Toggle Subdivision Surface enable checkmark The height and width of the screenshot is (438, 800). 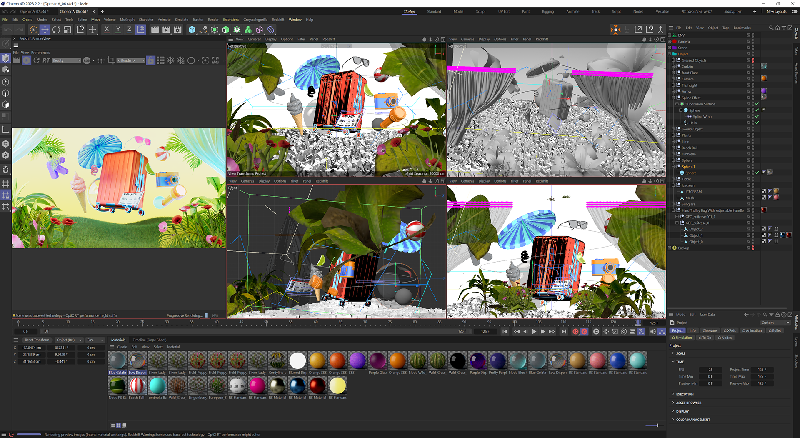[x=757, y=104]
